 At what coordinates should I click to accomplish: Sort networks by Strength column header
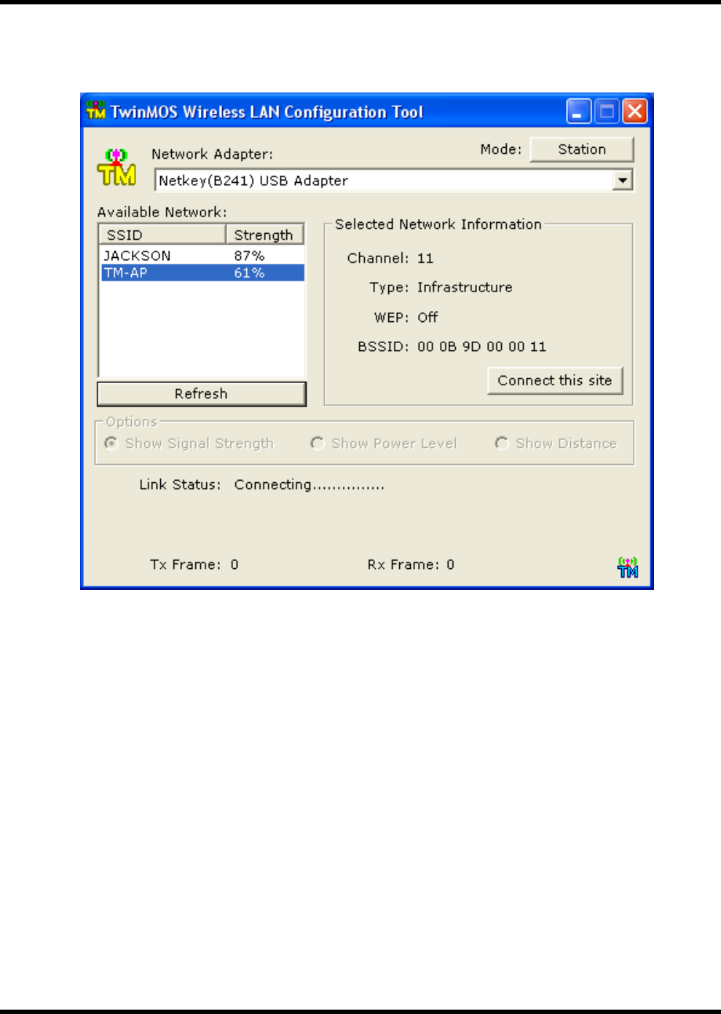coord(264,235)
